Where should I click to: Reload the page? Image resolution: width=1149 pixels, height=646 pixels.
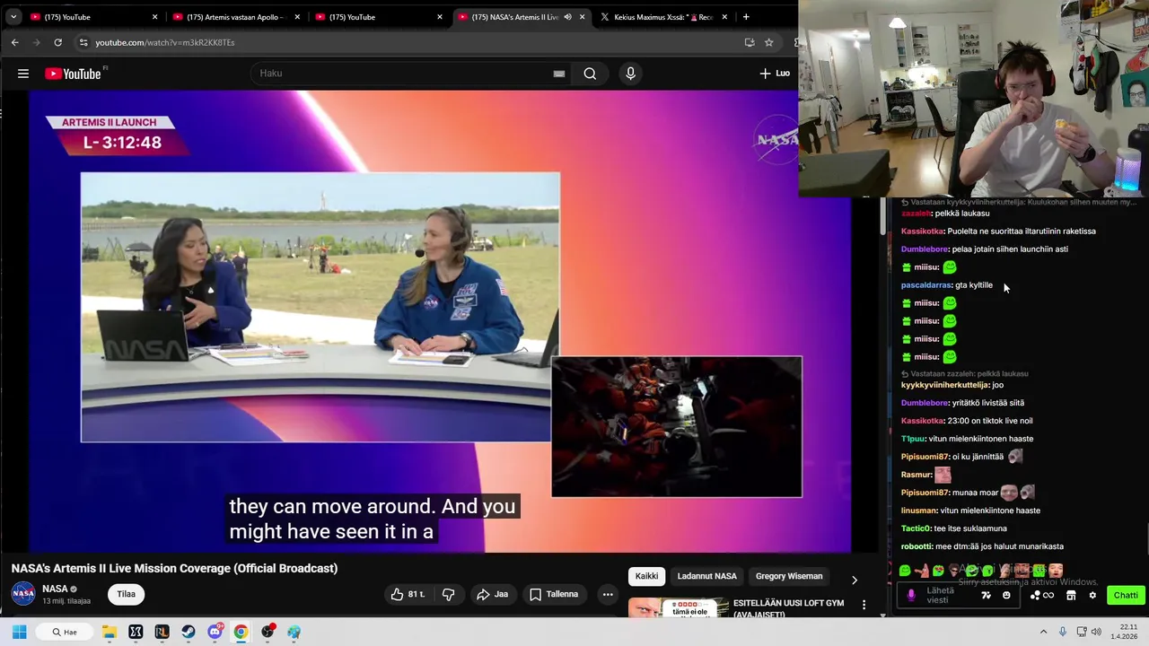point(57,42)
